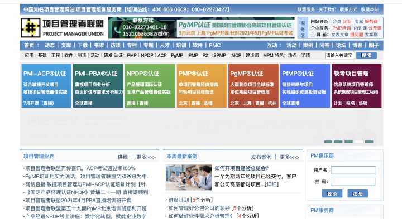Image resolution: width=402 pixels, height=219 pixels.
Task: Select the last carousel slide indicator
Action: 369,142
